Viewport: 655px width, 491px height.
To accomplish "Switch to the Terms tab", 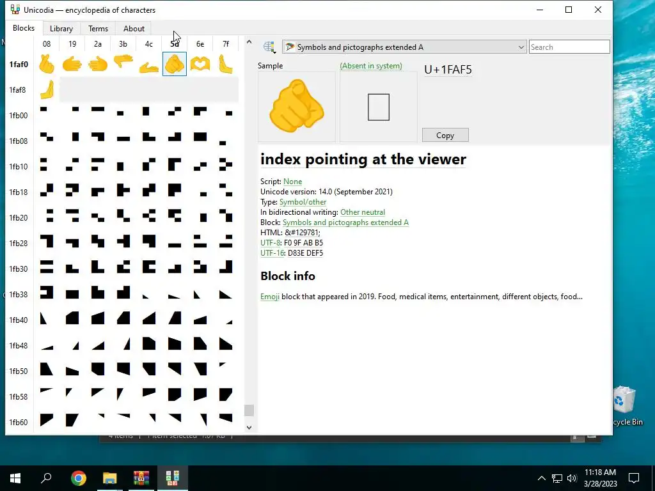I will coord(98,29).
